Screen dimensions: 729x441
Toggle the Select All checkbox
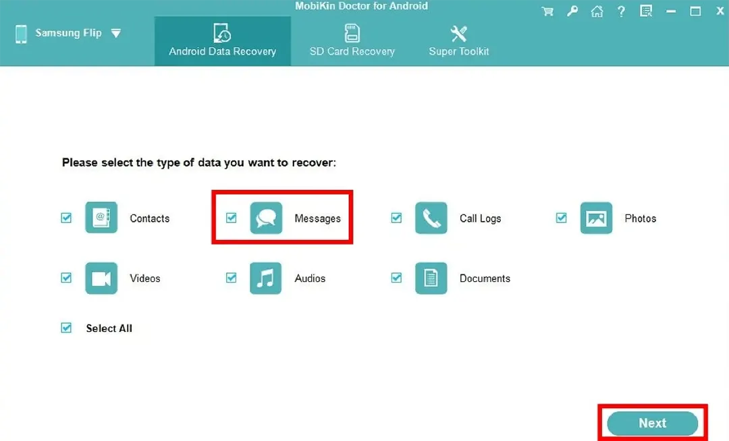point(66,328)
